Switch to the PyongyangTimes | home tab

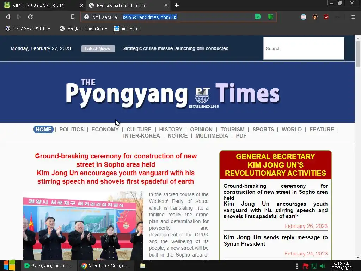pyautogui.click(x=128, y=5)
